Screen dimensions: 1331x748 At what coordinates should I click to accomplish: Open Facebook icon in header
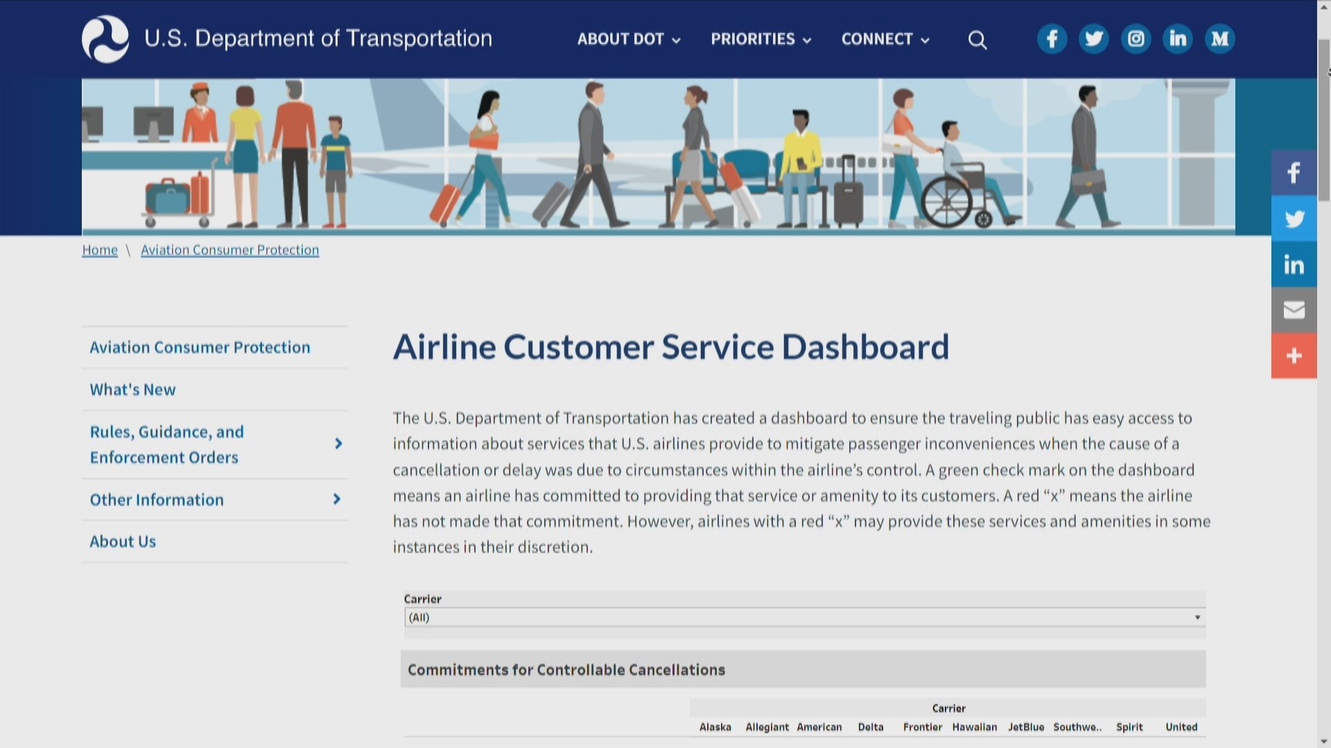(1052, 39)
